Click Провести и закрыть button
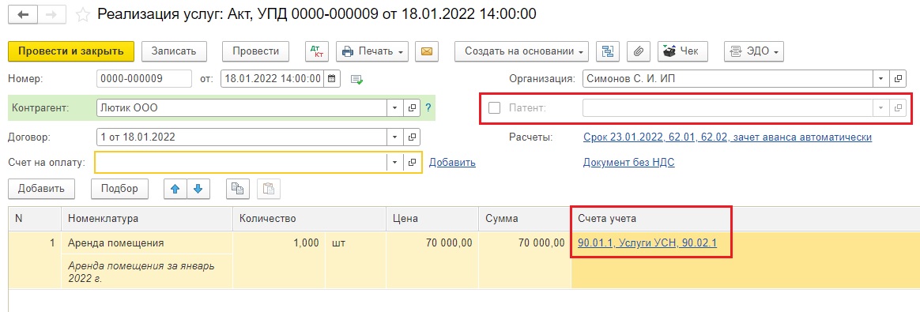 [71, 51]
